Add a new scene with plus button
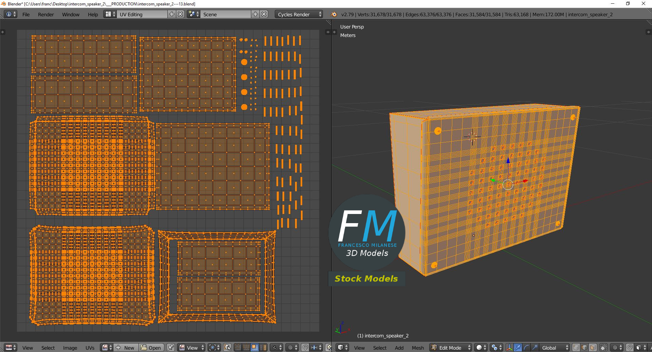Viewport: 652px width, 352px height. tap(255, 14)
